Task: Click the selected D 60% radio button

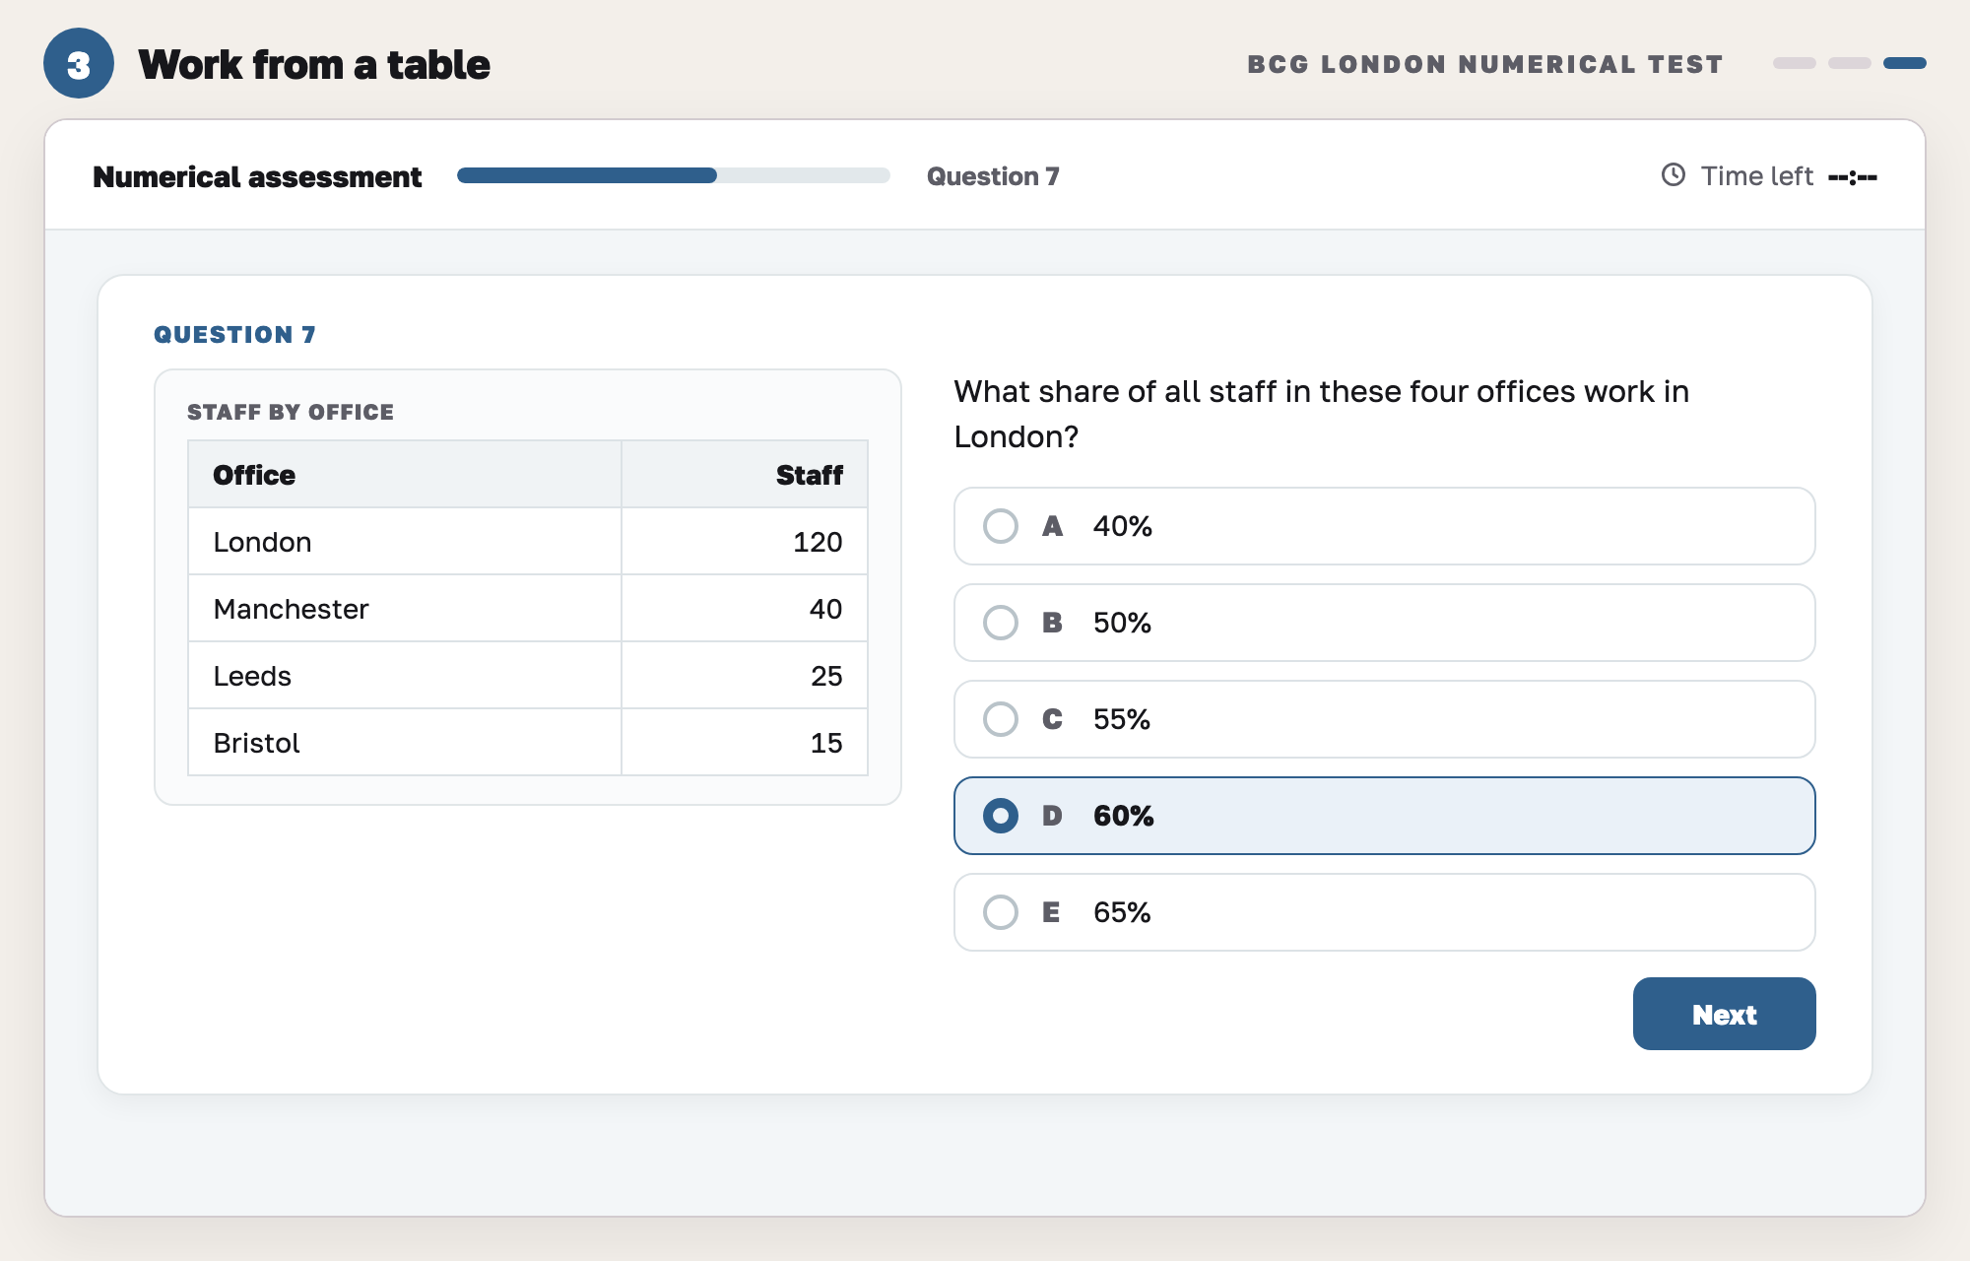Action: (1001, 816)
